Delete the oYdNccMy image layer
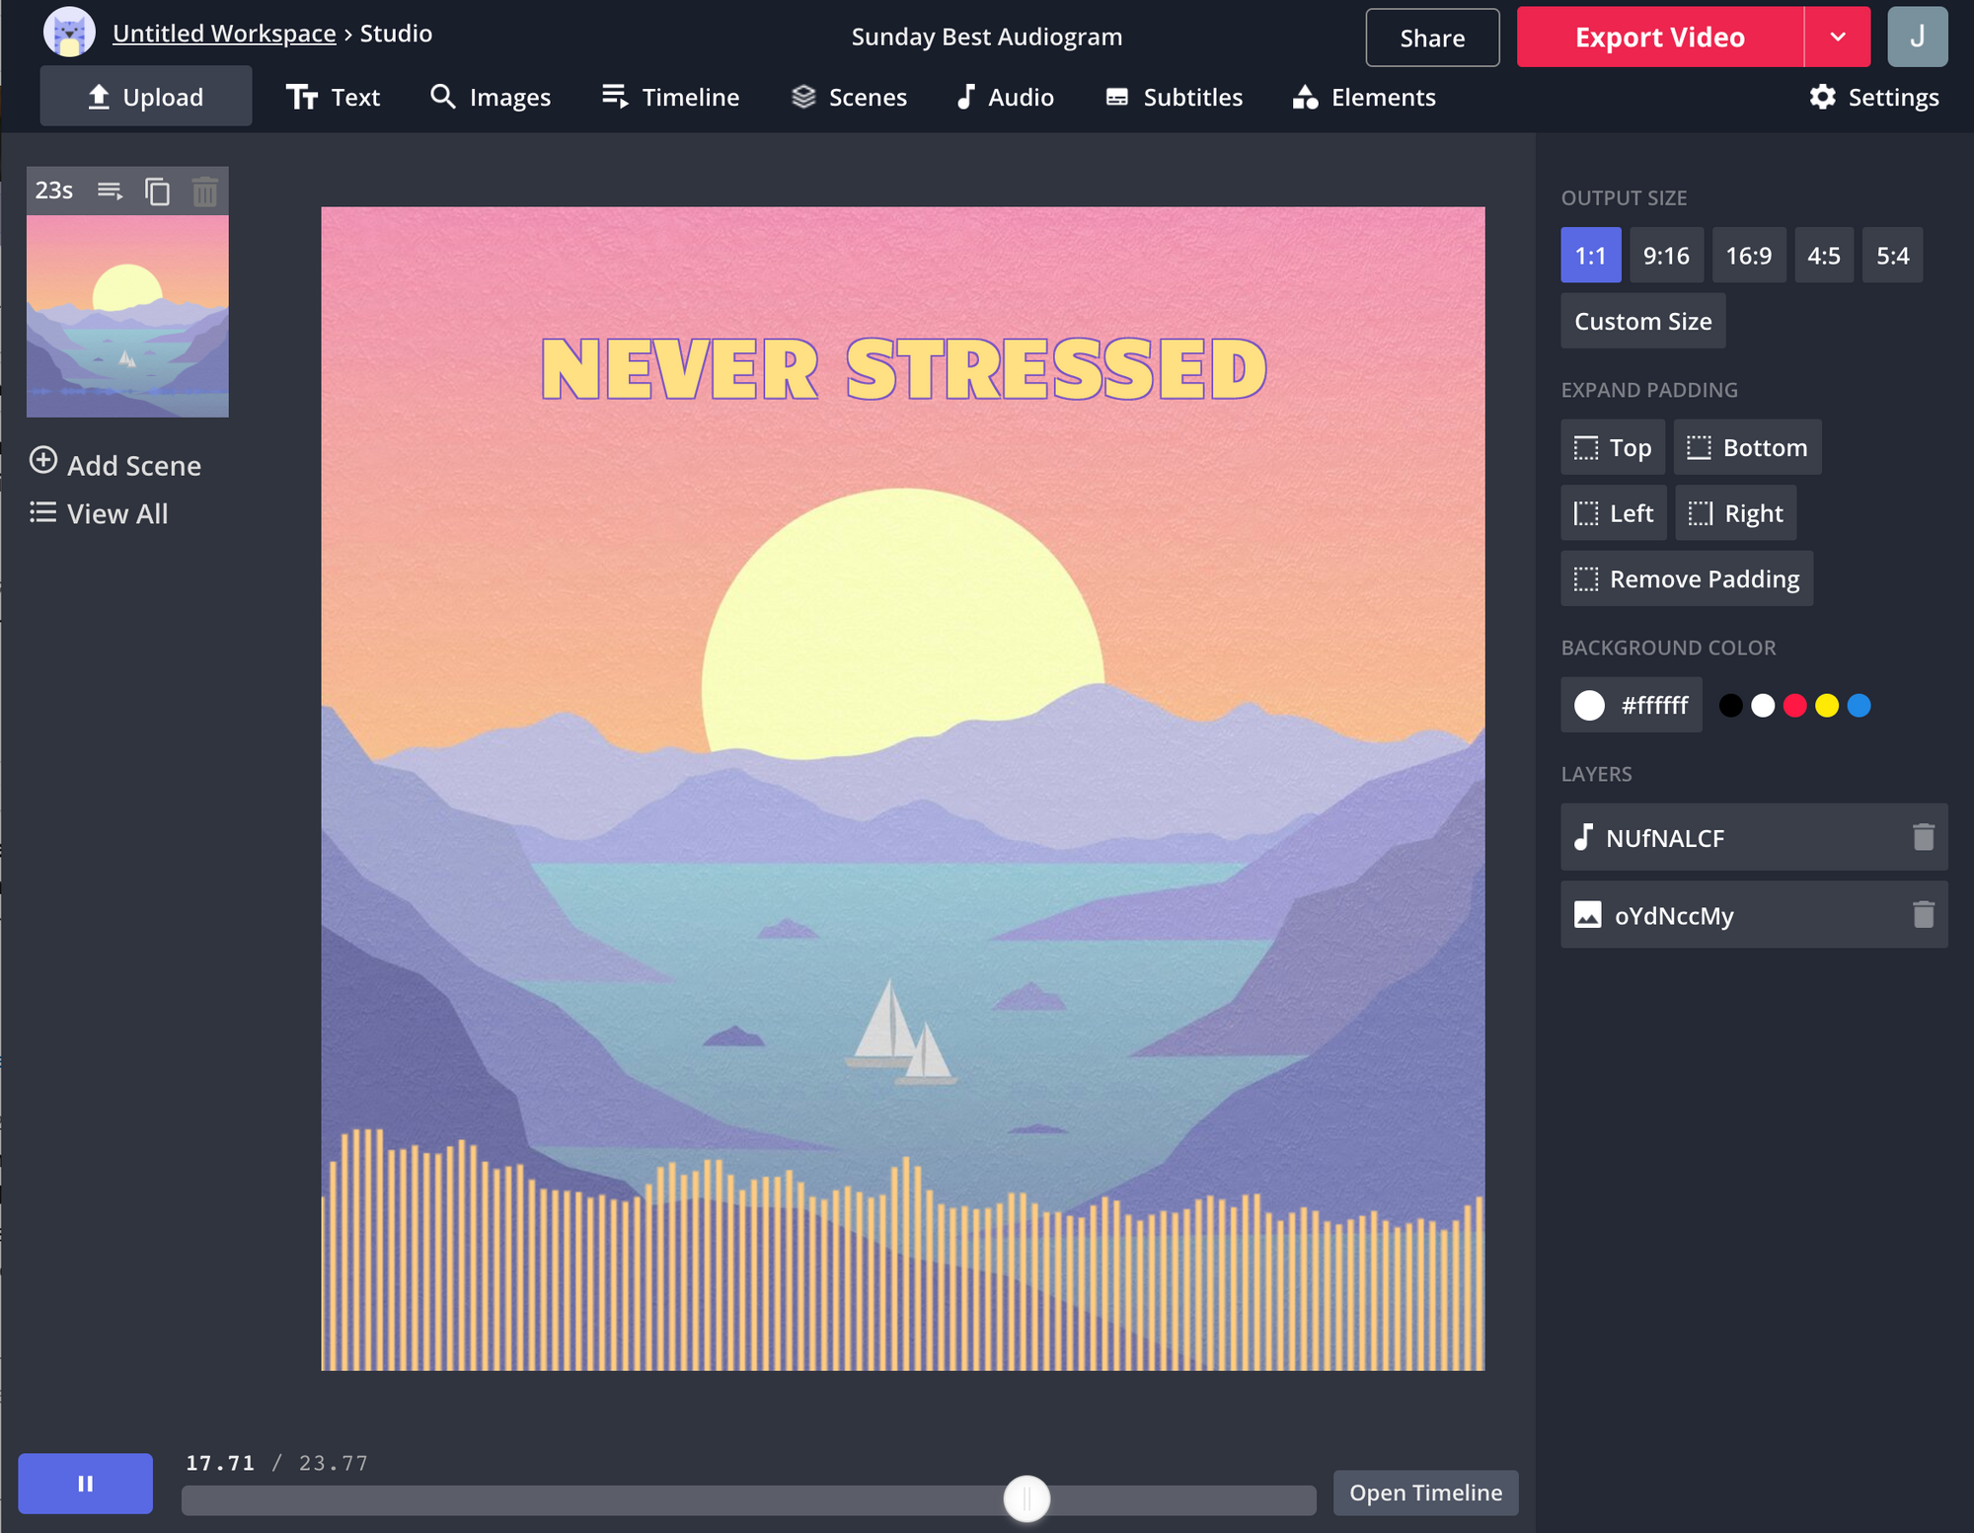Screen dimensions: 1974x1533 (x=1923, y=915)
